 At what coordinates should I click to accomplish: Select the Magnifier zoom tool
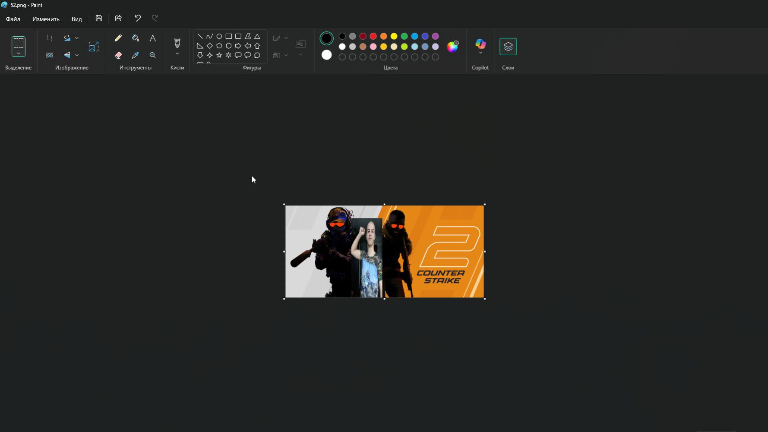click(x=152, y=55)
